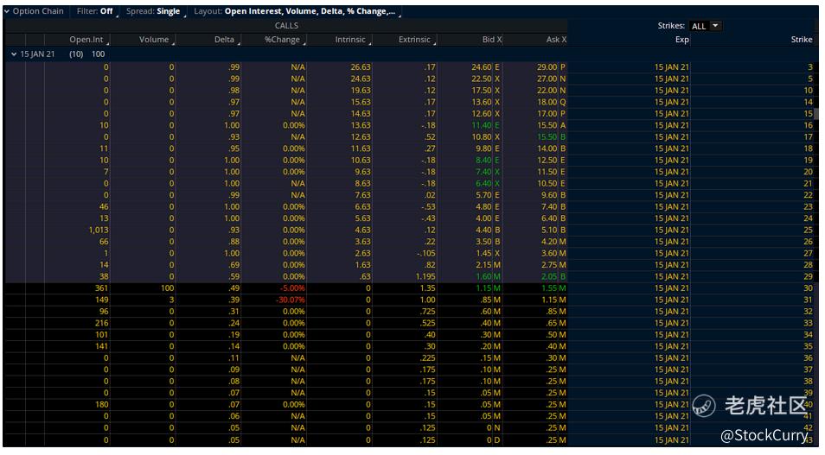Click the Bid X column header
This screenshot has width=825, height=455.
point(492,40)
